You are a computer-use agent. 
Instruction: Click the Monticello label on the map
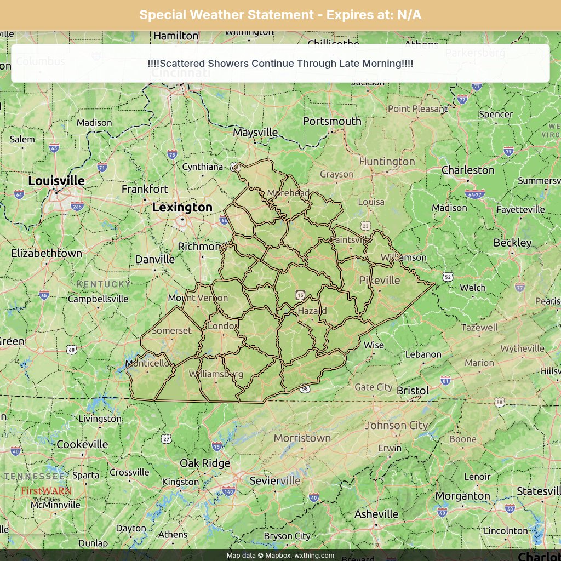(147, 363)
